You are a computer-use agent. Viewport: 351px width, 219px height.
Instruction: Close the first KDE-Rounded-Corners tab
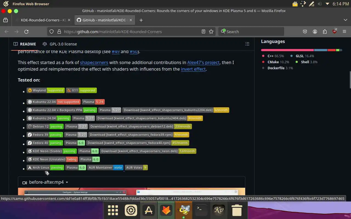69,20
